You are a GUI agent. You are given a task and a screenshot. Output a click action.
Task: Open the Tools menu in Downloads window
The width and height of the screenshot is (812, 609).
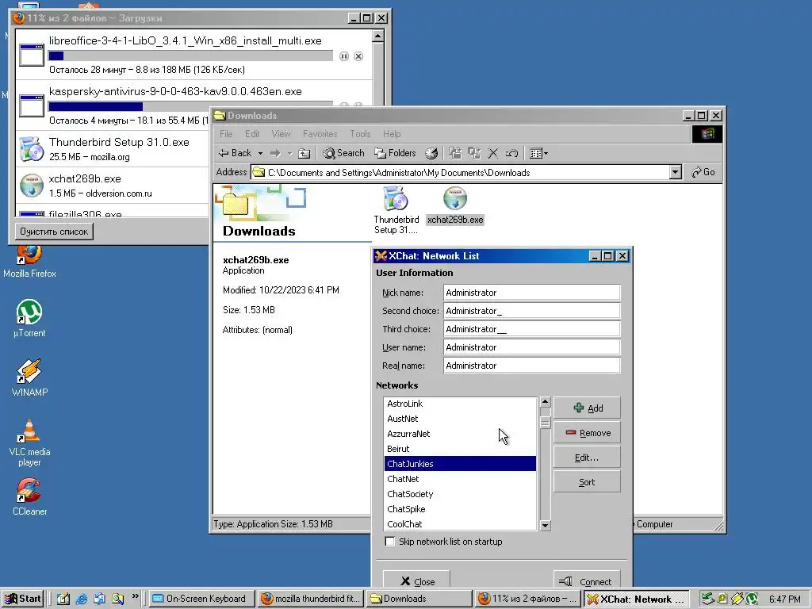point(360,134)
